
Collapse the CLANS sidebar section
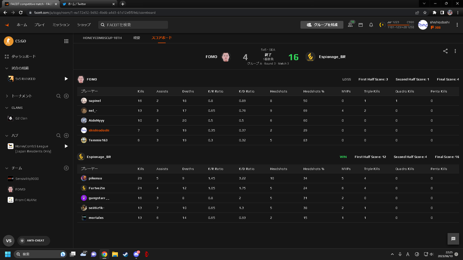coord(7,108)
